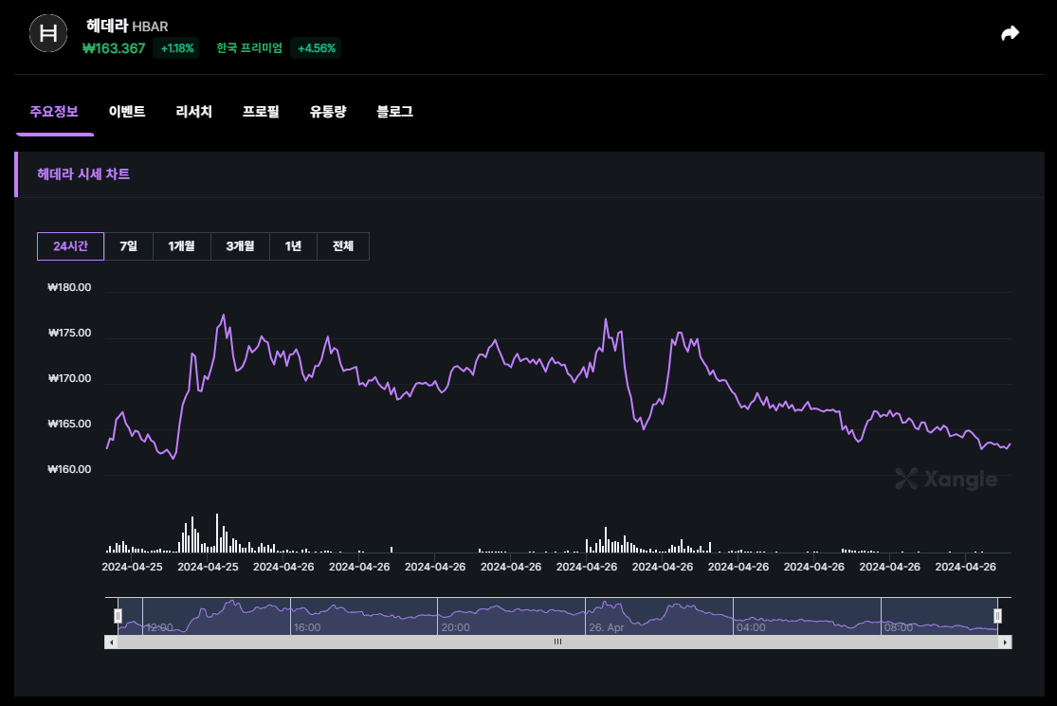Click the 헤데라 시세 차트 heading

[x=83, y=173]
